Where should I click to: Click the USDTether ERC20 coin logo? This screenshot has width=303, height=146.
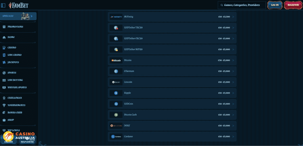coord(116,39)
